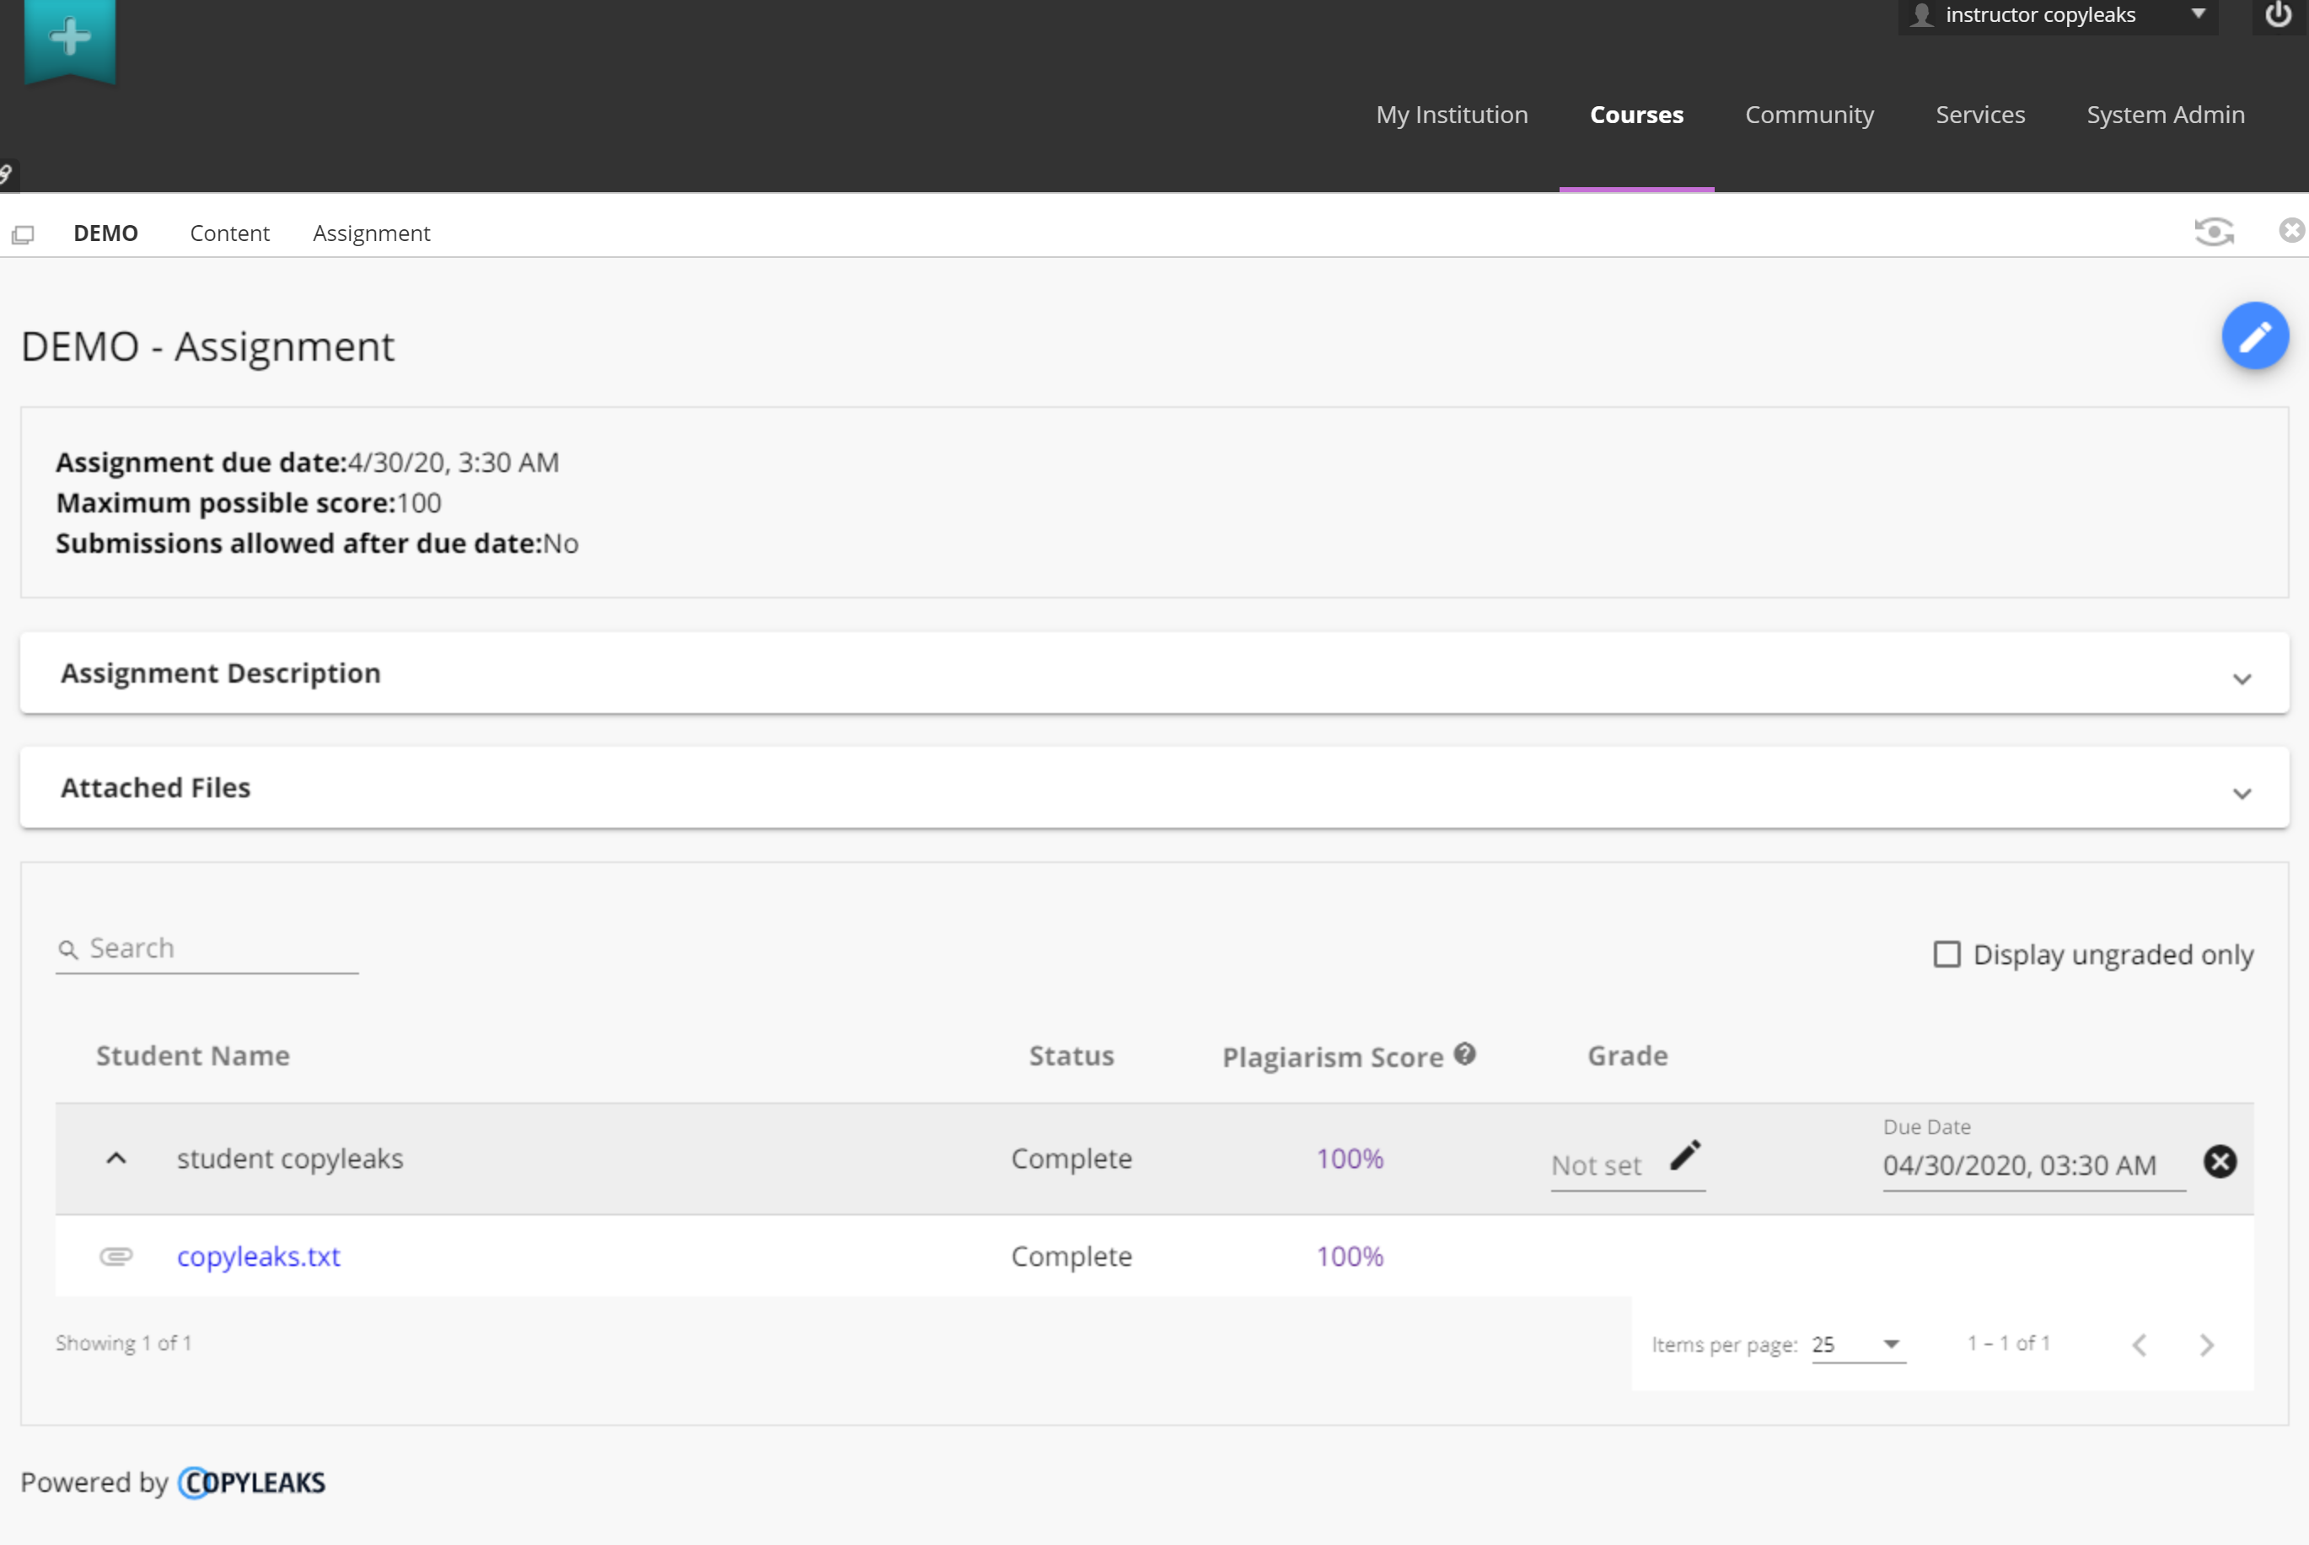Click the Maximum possible score line
The image size is (2309, 1545).
249,502
